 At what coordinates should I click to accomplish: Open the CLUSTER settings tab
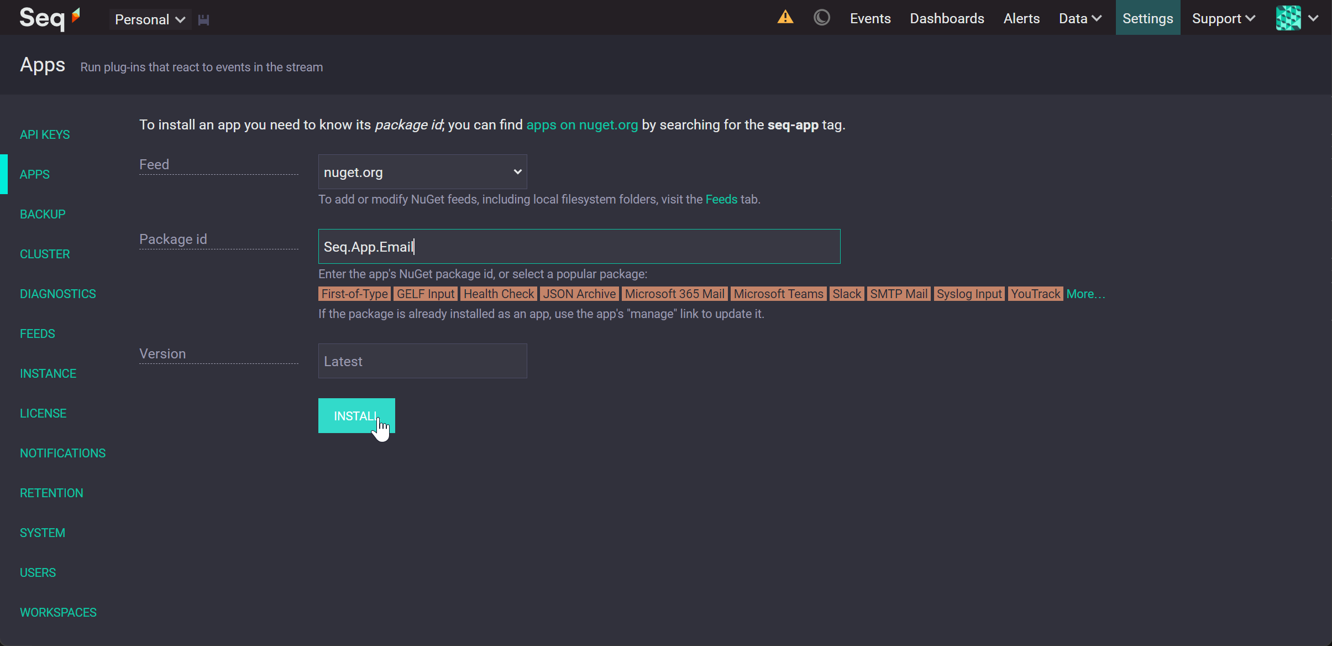click(45, 254)
